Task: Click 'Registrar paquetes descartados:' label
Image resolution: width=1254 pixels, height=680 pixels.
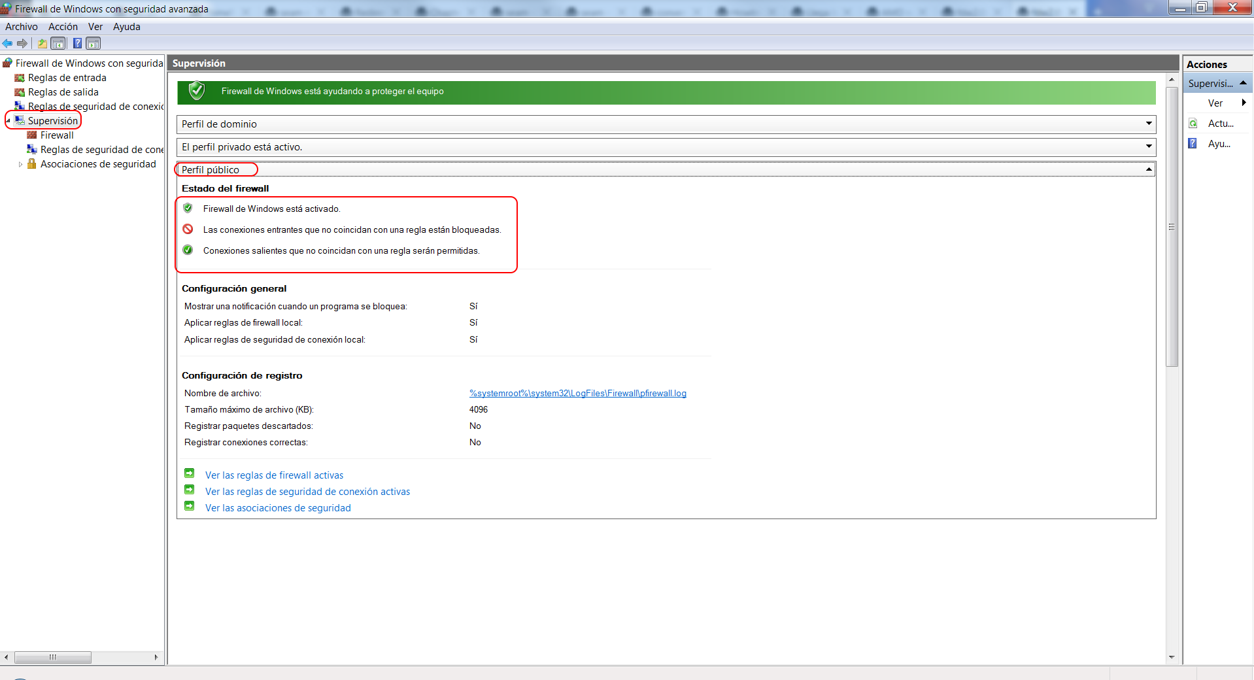Action: pos(248,426)
